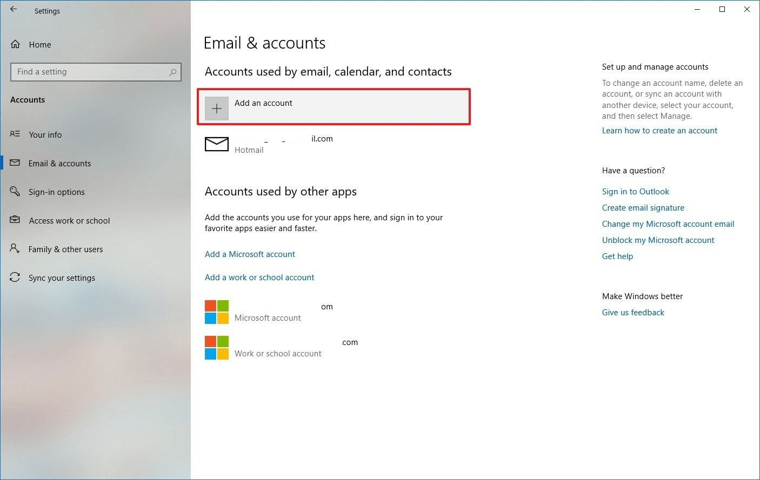This screenshot has width=760, height=480.
Task: Click the Sign-in options key icon
Action: [15, 191]
